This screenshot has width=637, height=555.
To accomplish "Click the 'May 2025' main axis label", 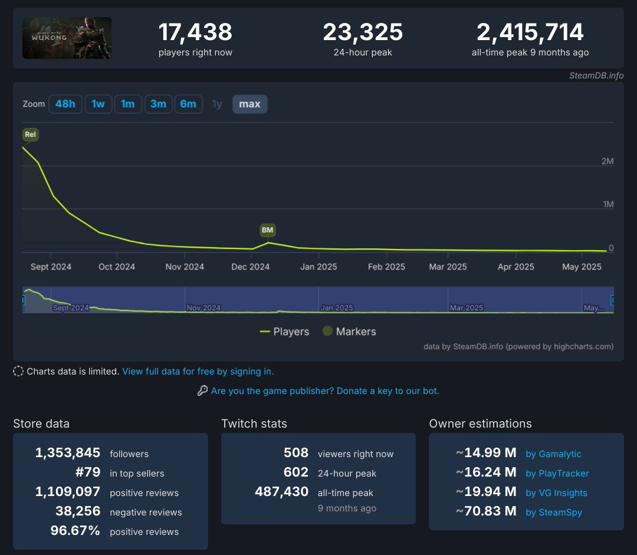I will [582, 267].
